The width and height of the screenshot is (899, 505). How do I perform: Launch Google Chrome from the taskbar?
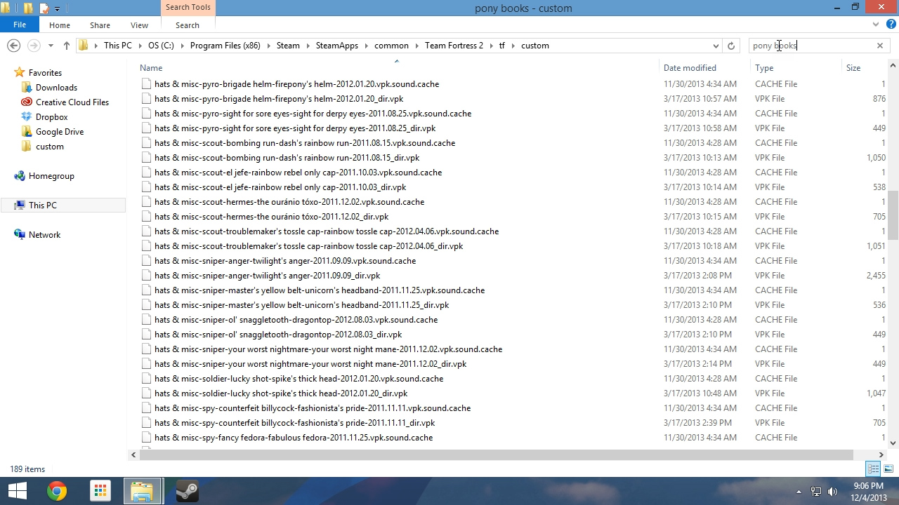(57, 491)
